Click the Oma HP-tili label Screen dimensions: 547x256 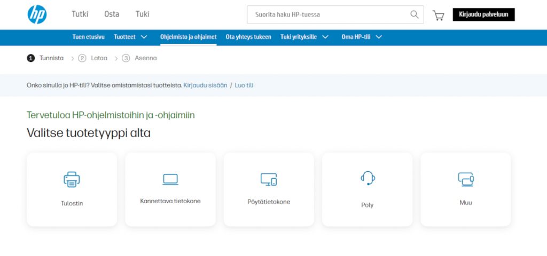356,37
